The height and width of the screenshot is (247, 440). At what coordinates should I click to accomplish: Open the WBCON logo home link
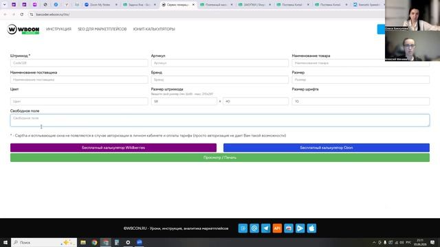click(x=23, y=29)
